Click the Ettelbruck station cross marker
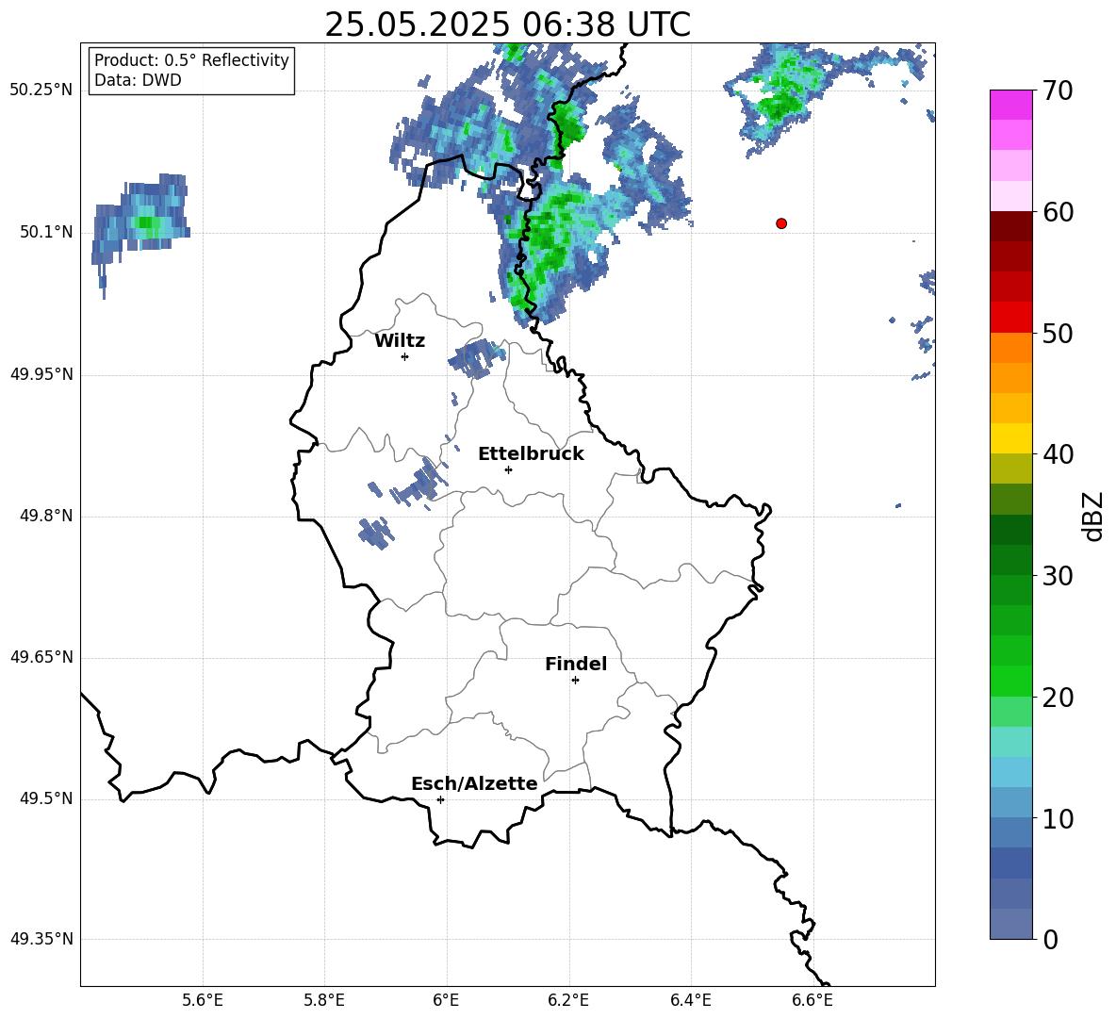This screenshot has width=1116, height=1019. 508,469
